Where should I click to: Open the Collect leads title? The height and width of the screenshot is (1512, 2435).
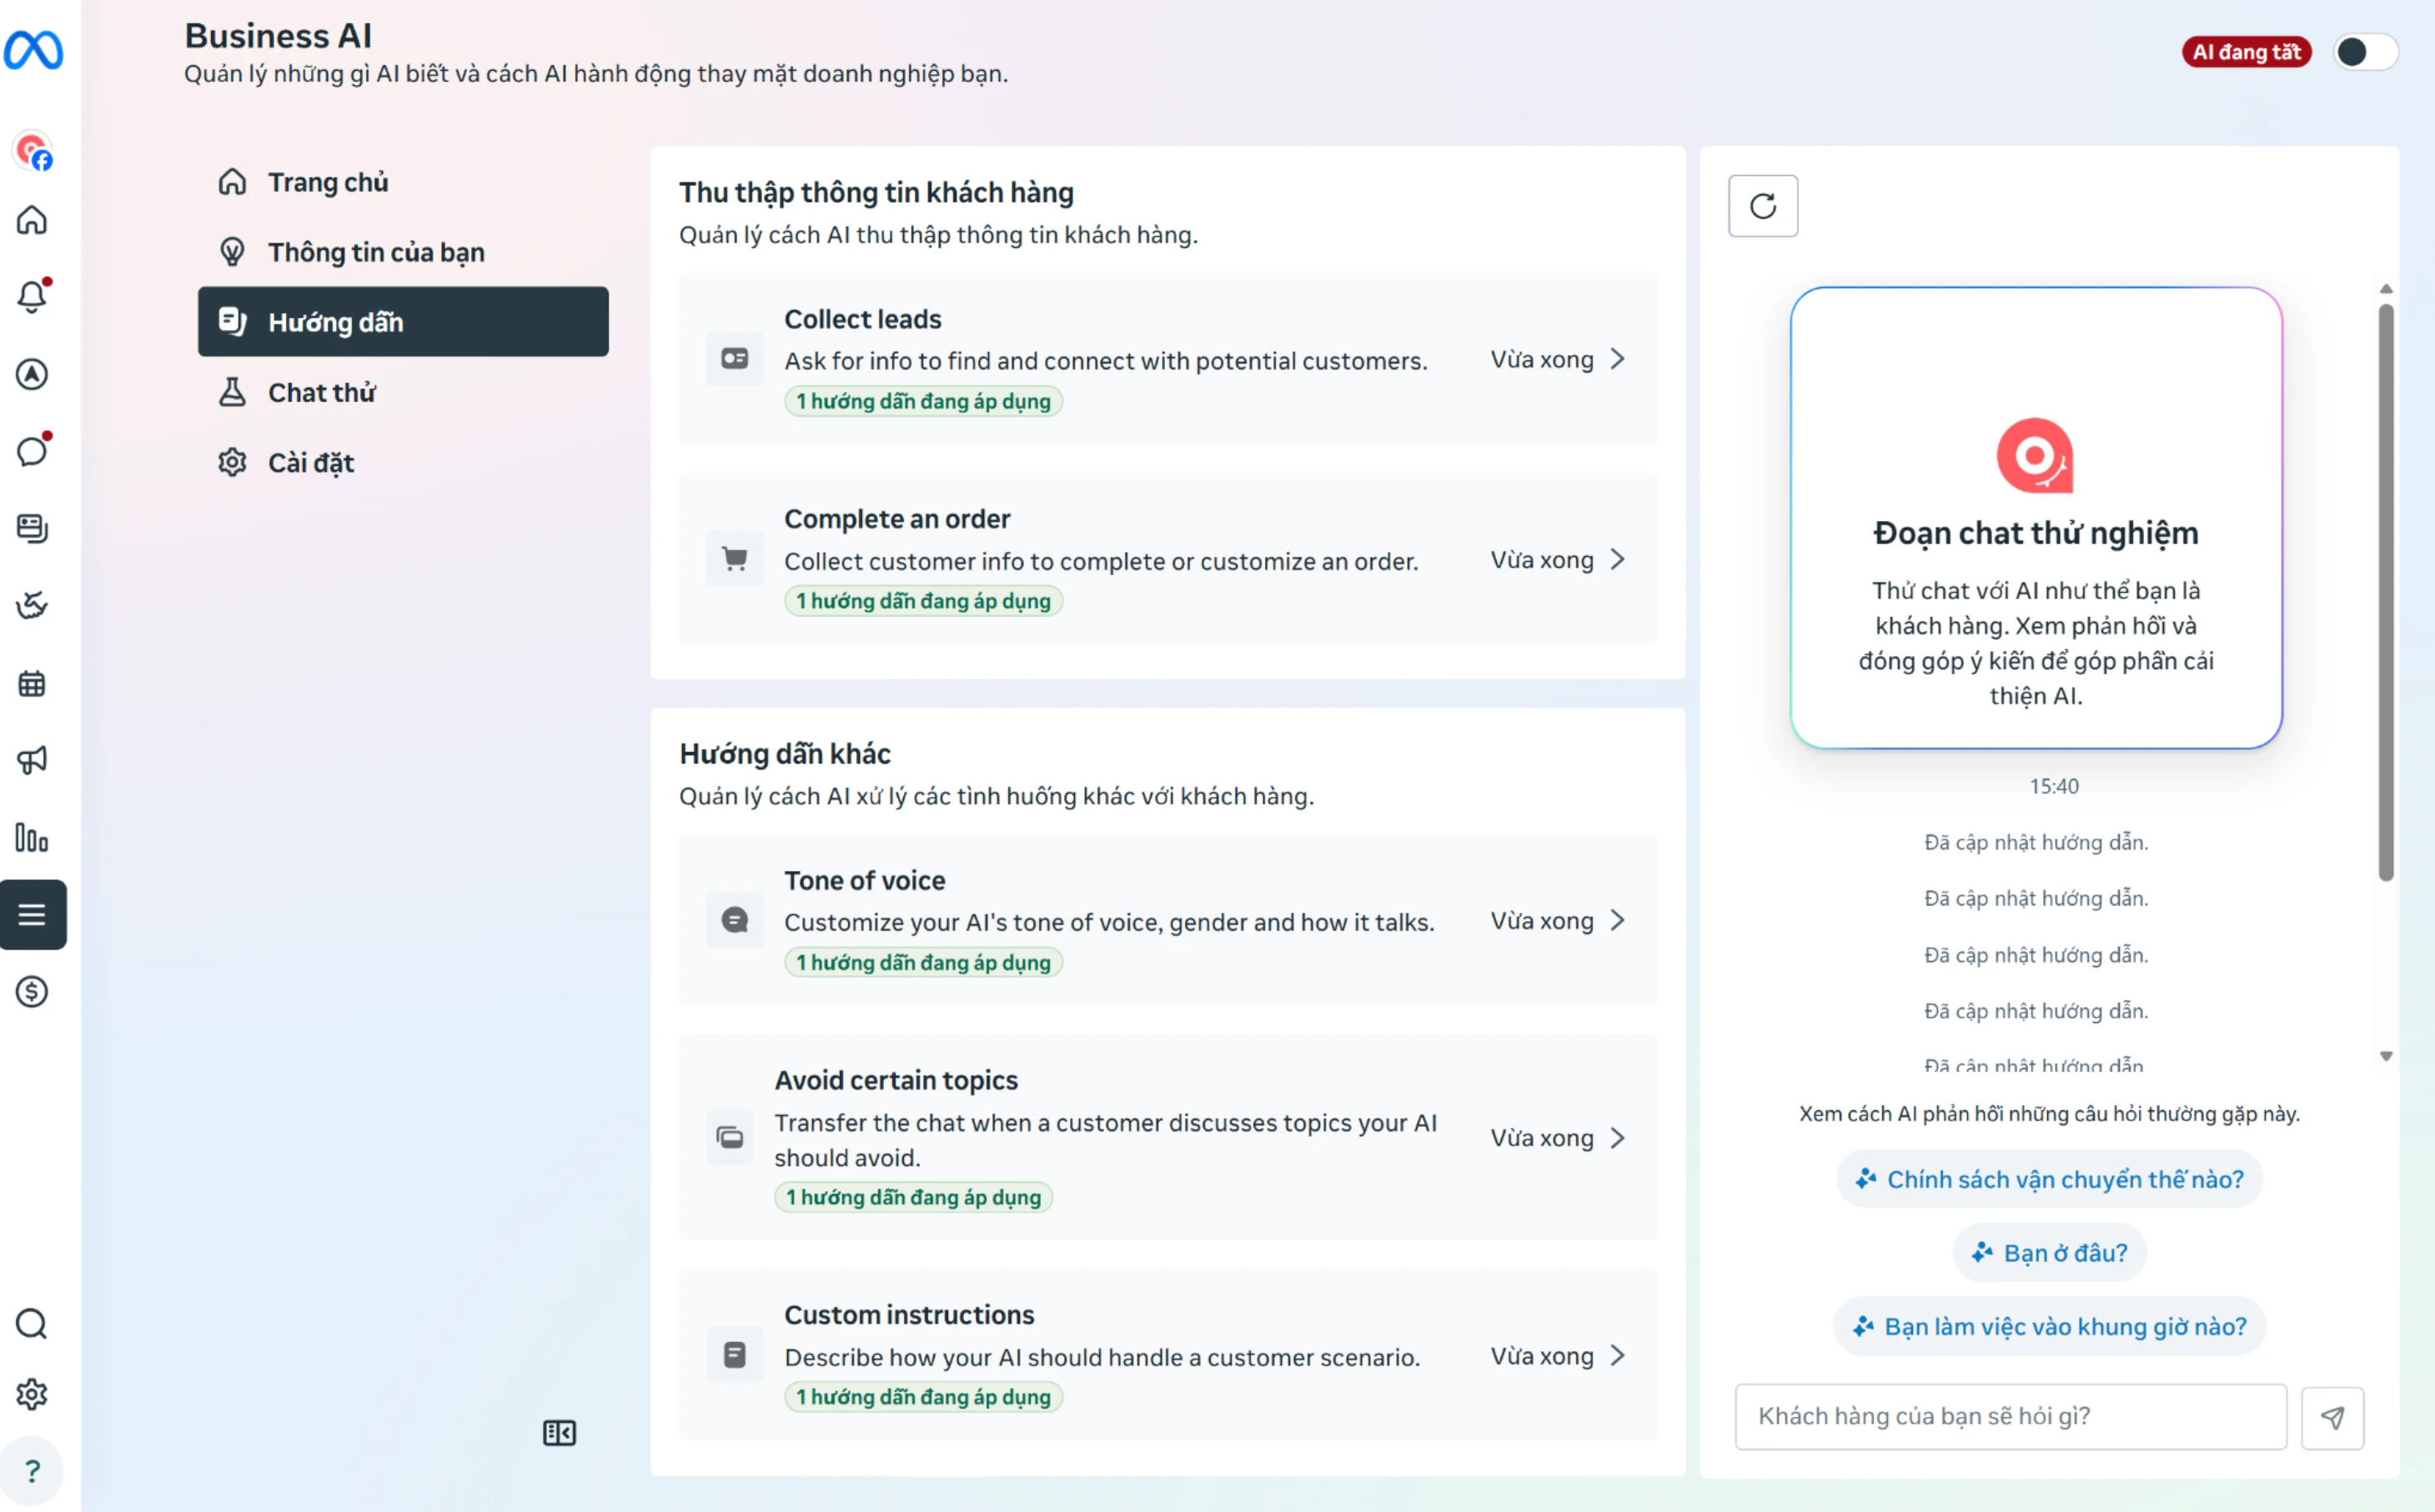862,319
